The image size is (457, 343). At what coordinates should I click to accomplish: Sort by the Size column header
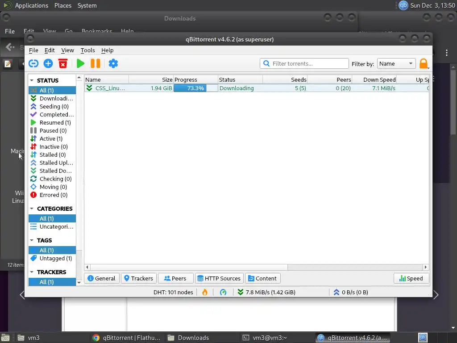pos(151,79)
